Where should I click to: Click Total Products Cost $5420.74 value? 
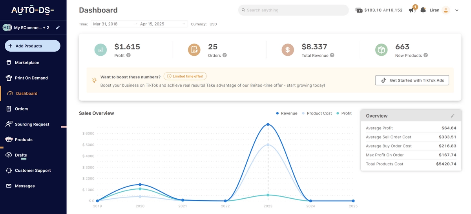click(x=446, y=164)
